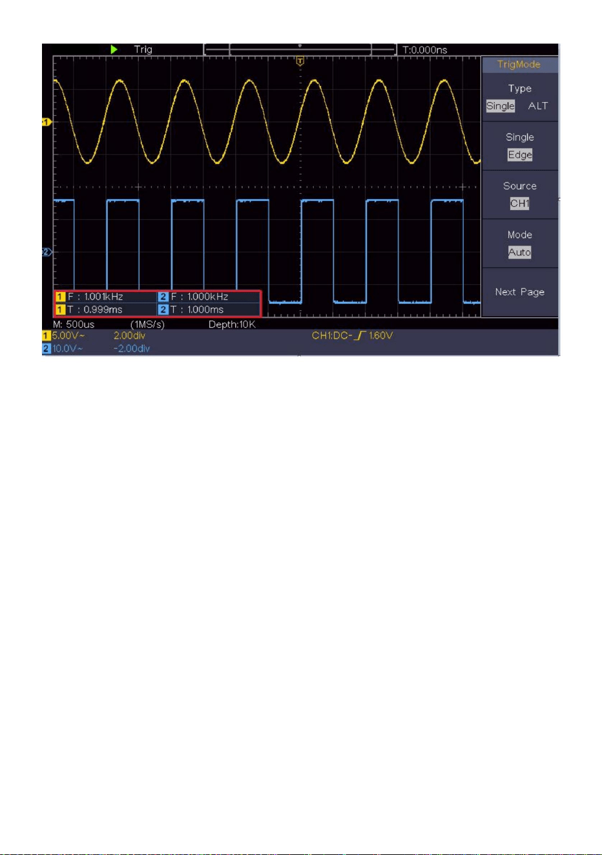602x855 pixels.
Task: Click the Trig status label
Action: click(x=143, y=49)
